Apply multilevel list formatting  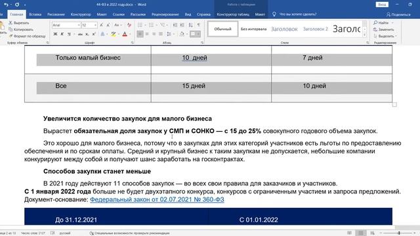[x=162, y=25]
